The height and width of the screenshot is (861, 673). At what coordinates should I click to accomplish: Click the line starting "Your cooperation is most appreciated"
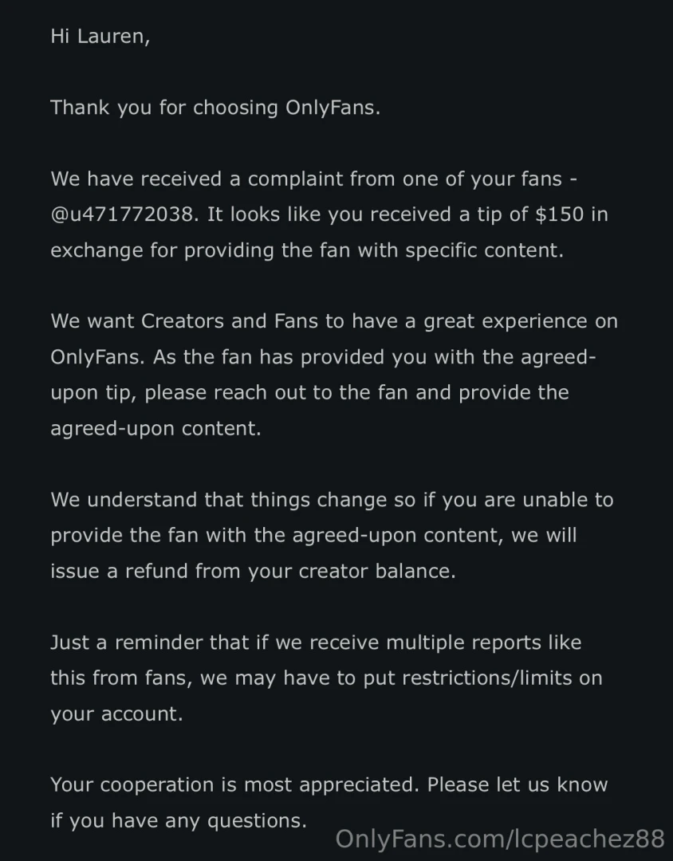click(329, 785)
